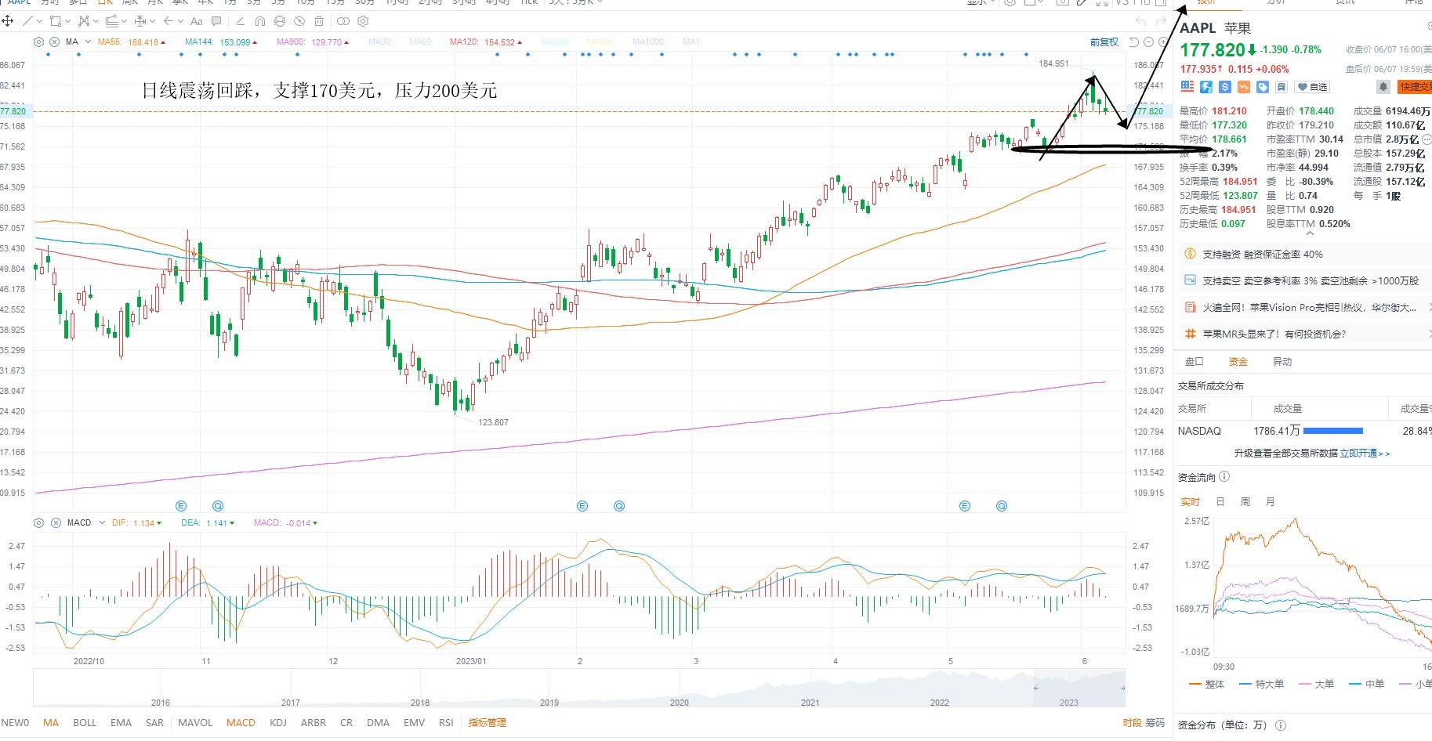Click the blue lightning Level 2 icon
Viewport: 1432px width, 741px height.
[1206, 87]
